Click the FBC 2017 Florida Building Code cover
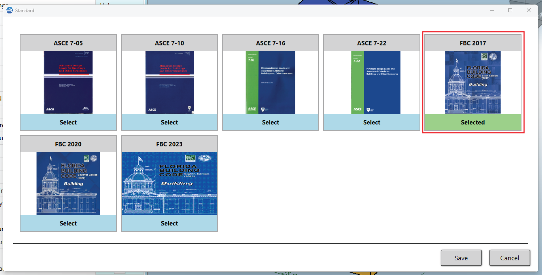Image resolution: width=542 pixels, height=275 pixels. [x=473, y=82]
